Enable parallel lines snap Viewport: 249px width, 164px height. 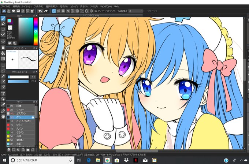point(59,11)
